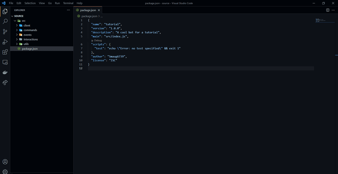Click package.json in the breadcrumb
Image resolution: width=338 pixels, height=174 pixels.
point(89,16)
